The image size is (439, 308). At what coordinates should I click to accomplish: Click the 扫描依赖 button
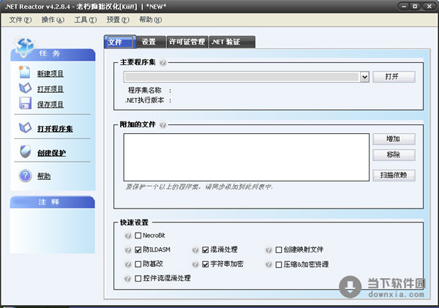pos(394,176)
